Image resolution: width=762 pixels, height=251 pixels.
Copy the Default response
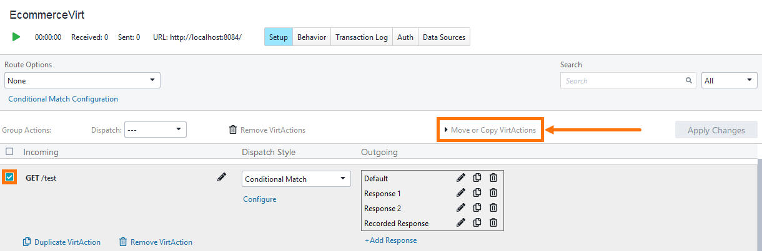tap(477, 178)
